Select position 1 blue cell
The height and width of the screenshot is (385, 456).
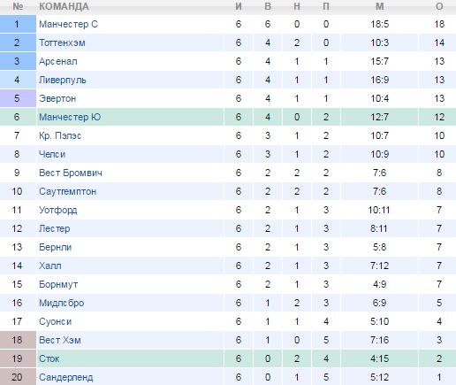point(18,24)
